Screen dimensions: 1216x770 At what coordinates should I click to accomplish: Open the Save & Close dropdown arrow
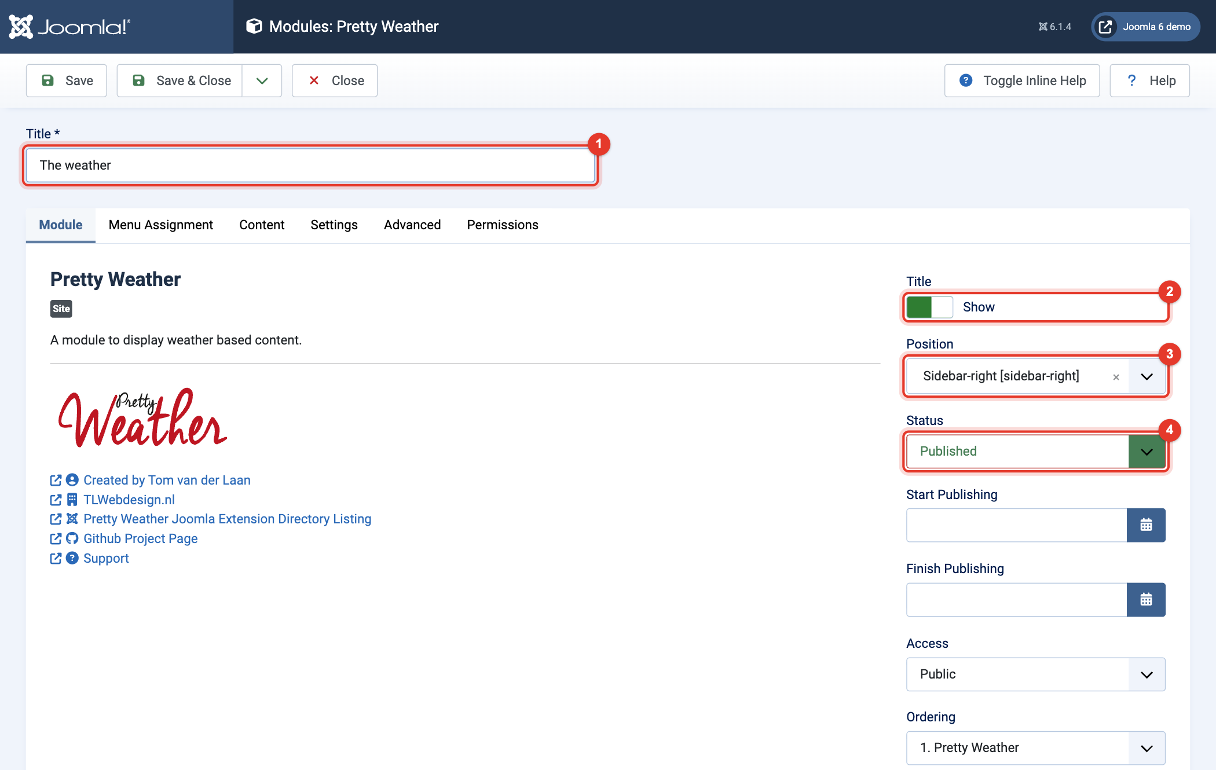click(x=262, y=80)
